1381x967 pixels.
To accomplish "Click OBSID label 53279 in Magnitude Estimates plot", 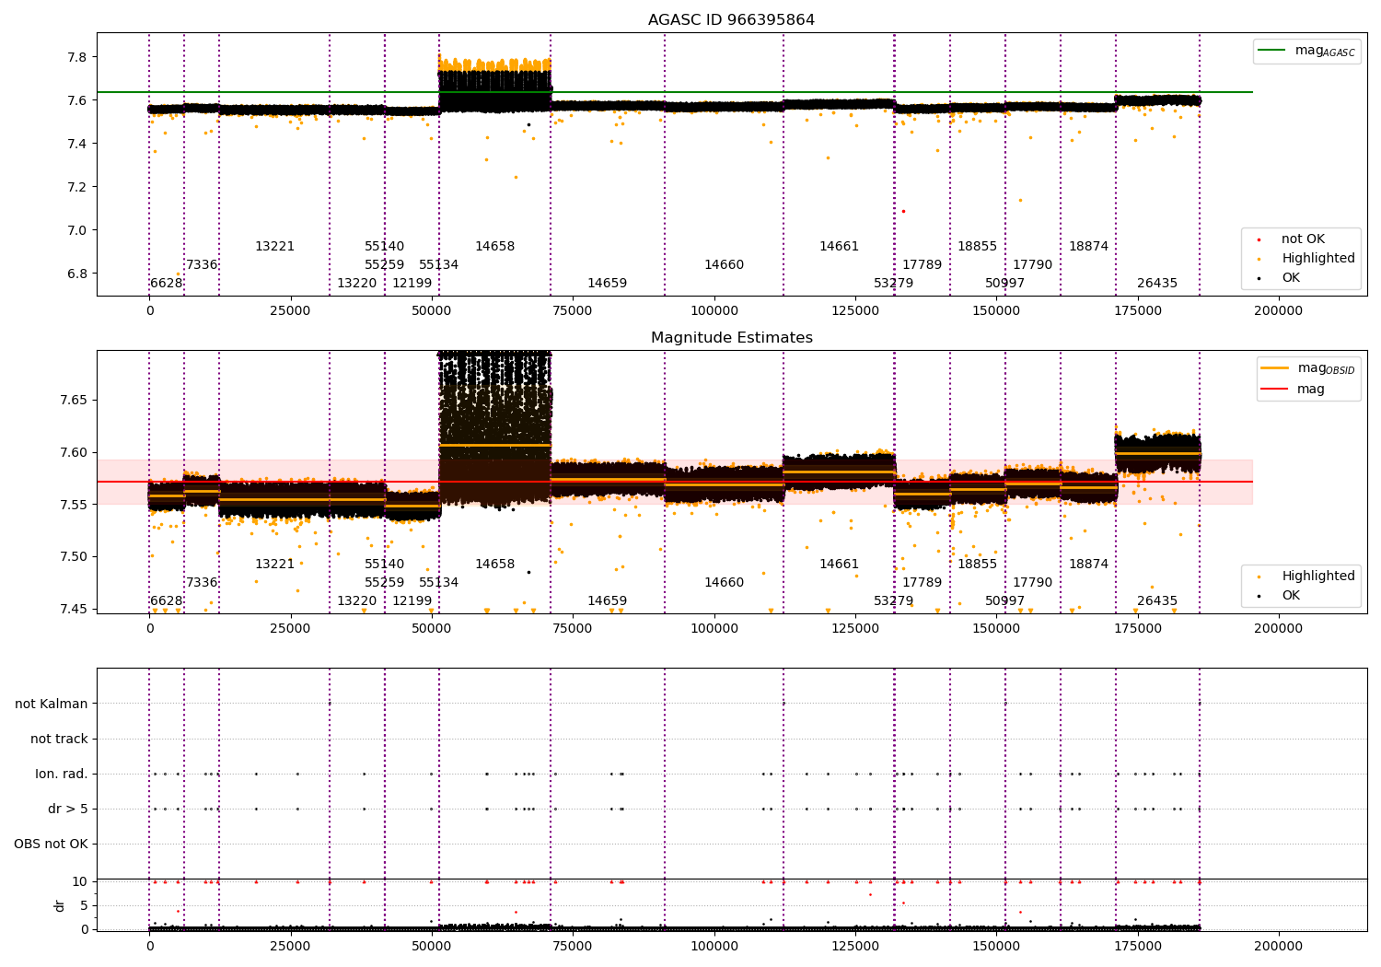I will pyautogui.click(x=893, y=601).
